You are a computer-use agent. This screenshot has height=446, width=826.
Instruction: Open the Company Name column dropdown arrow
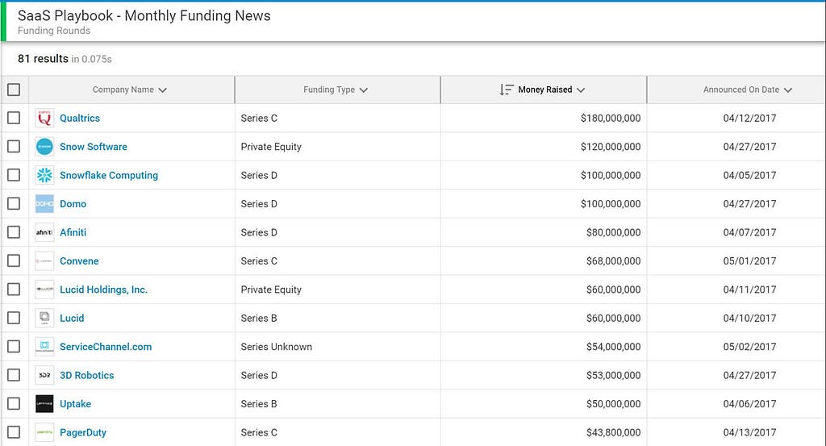point(162,90)
